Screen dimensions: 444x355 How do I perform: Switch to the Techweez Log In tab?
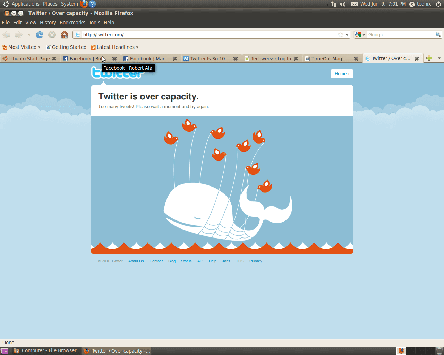click(271, 59)
